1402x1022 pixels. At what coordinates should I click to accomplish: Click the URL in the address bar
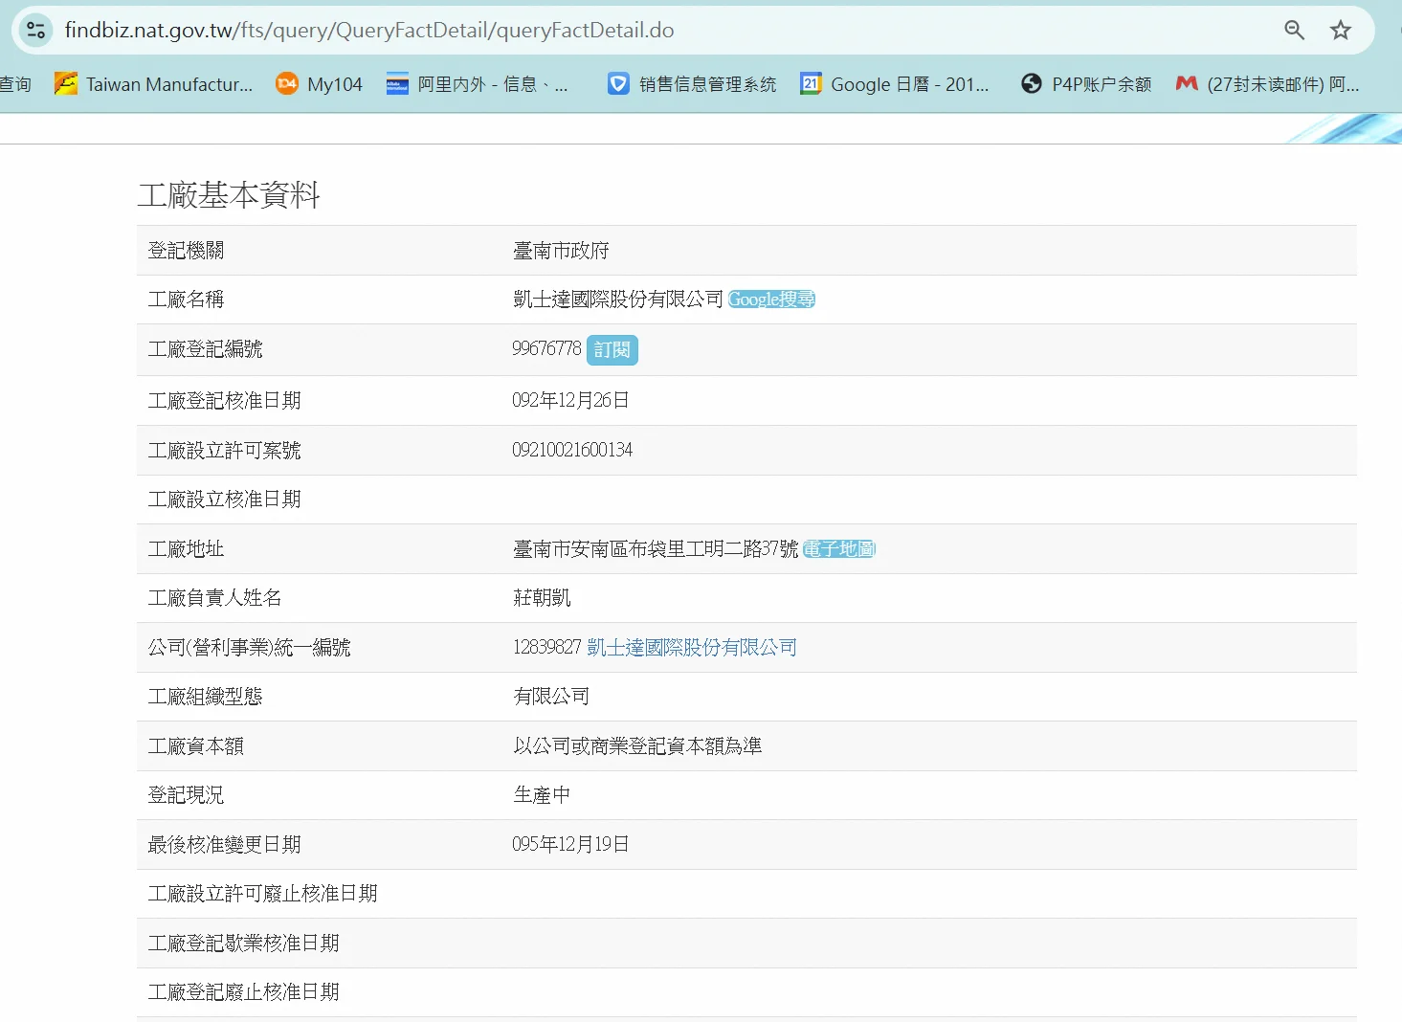369,30
